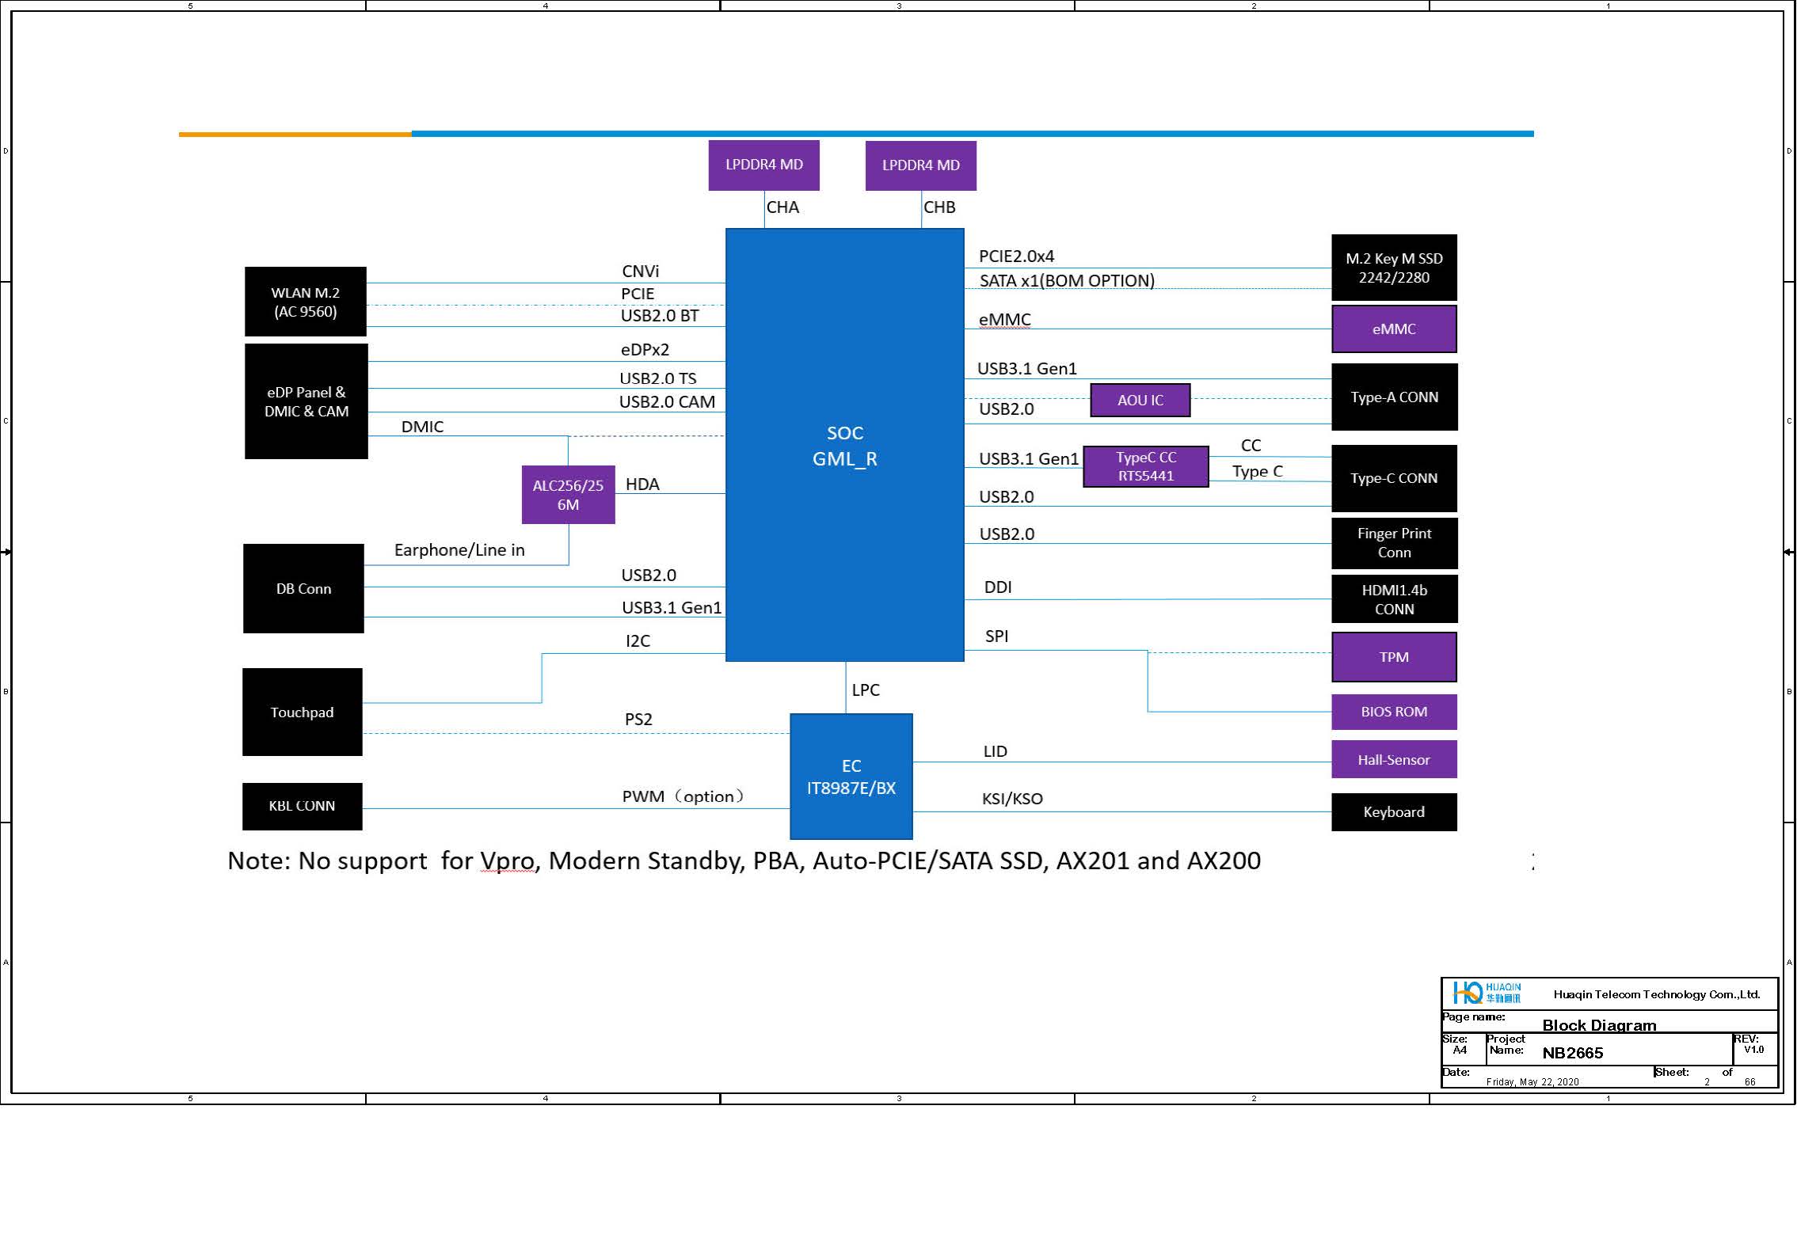Select the EC IT8987E/BX block

pos(851,777)
